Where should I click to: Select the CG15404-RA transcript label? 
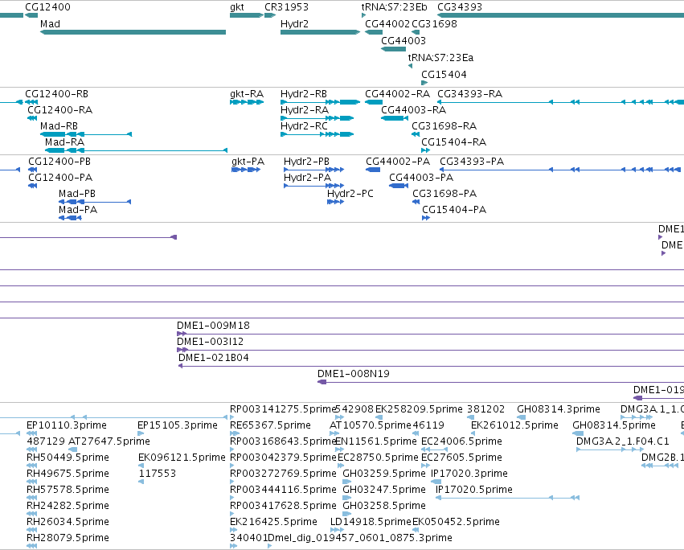(453, 142)
